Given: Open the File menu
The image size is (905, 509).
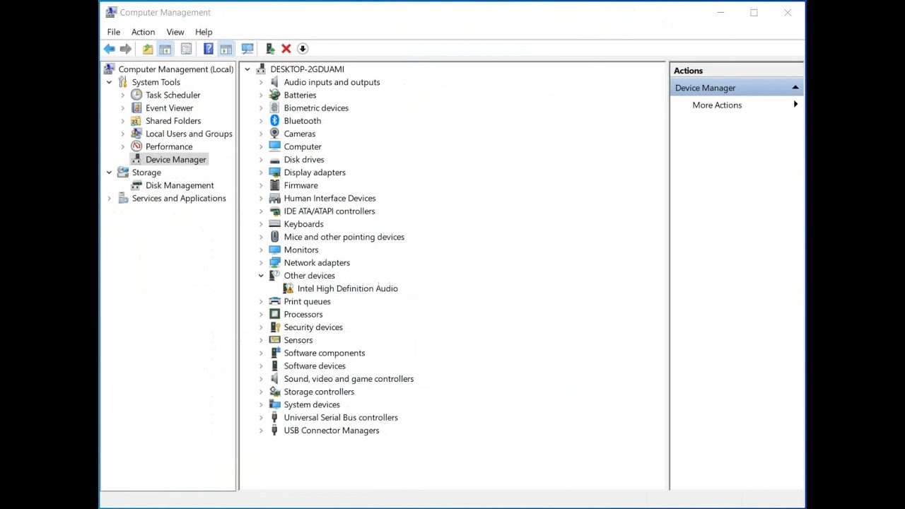Looking at the screenshot, I should point(113,32).
